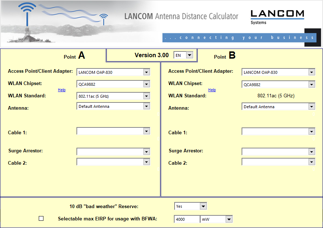Screen dimensions: 323x228
Task: Enable the selectable max EIRP checkbox
Action: 41,219
